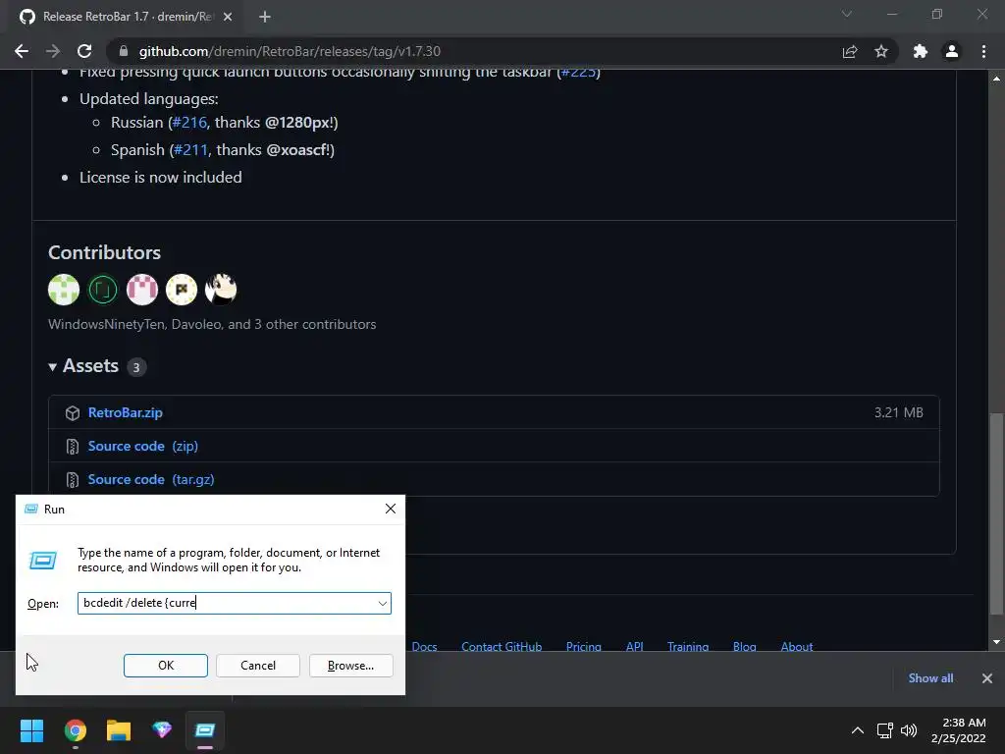Open the About footer link
The image size is (1005, 754).
point(797,646)
